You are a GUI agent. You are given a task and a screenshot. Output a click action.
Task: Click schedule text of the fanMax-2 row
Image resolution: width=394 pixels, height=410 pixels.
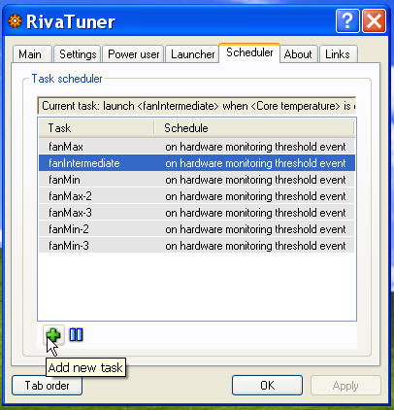click(x=255, y=196)
